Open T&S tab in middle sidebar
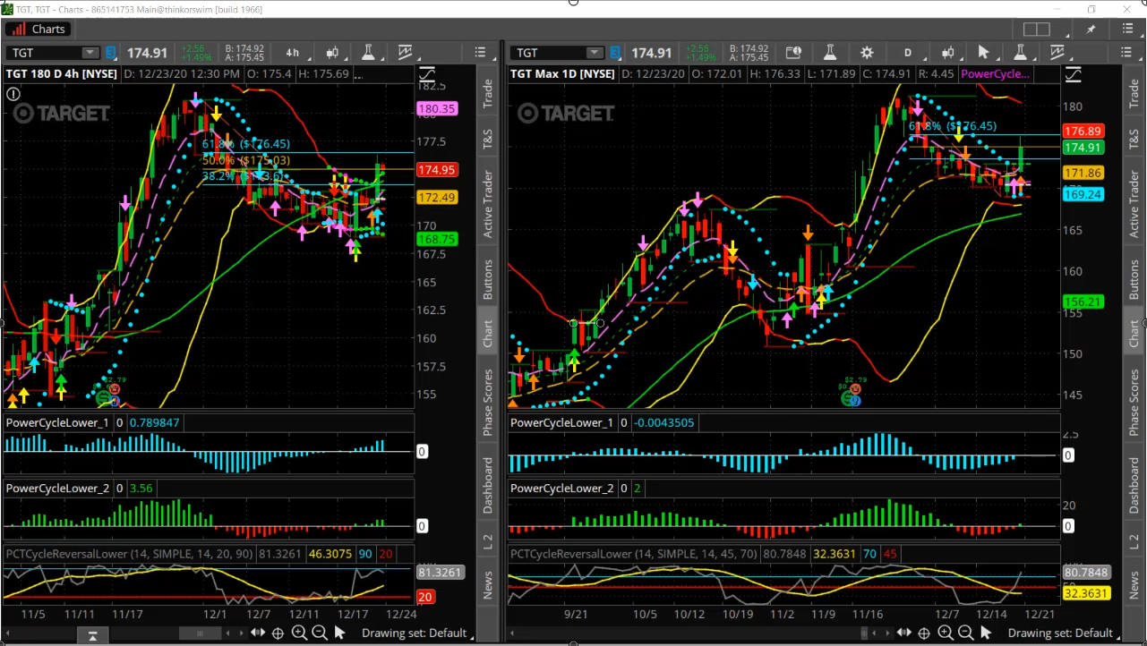 pos(488,139)
